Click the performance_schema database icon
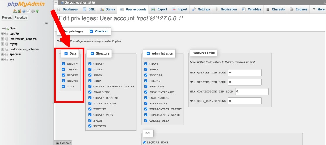Image resolution: width=326 pixels, height=145 pixels. point(7,49)
